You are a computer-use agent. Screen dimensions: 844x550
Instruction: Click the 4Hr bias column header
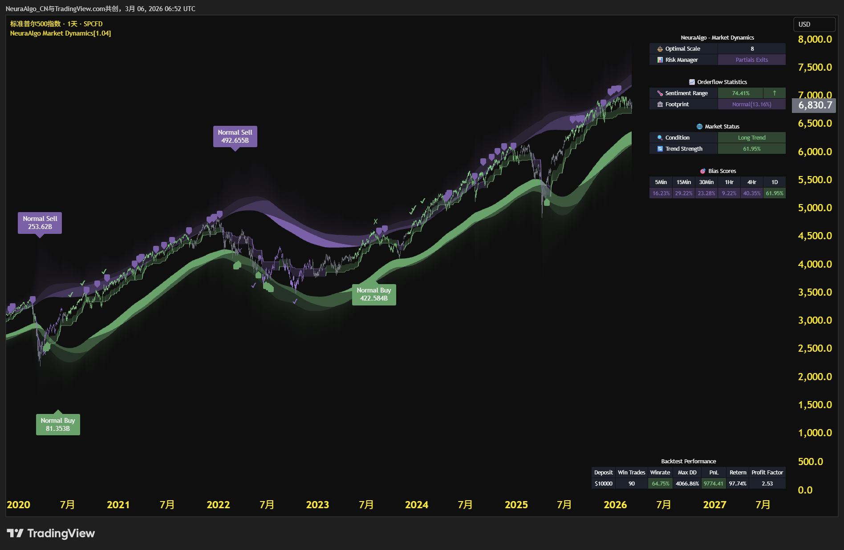752,182
